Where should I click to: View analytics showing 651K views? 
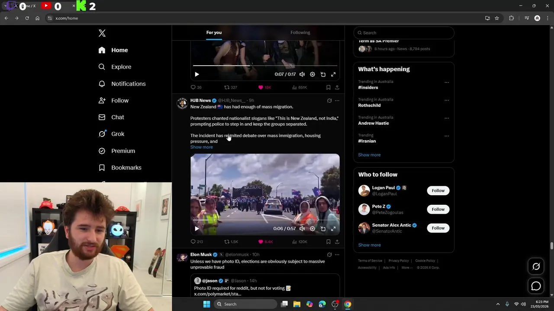(x=300, y=87)
